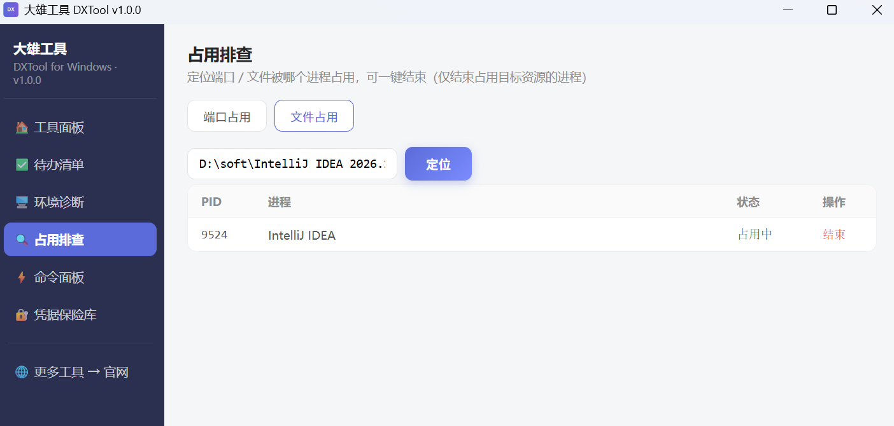Select the 文件占用 tab

(314, 116)
